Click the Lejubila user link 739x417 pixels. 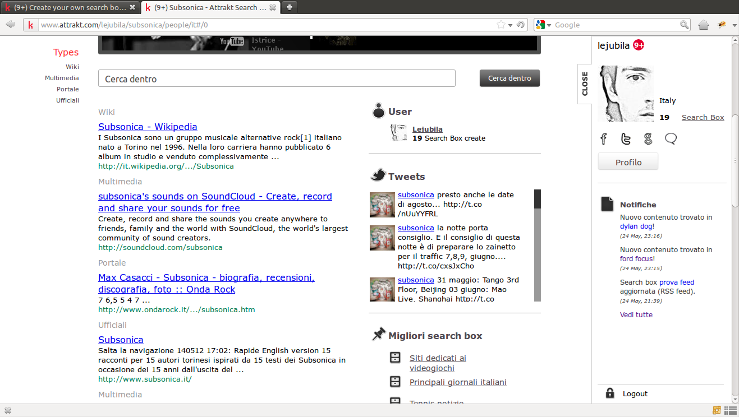tap(428, 129)
